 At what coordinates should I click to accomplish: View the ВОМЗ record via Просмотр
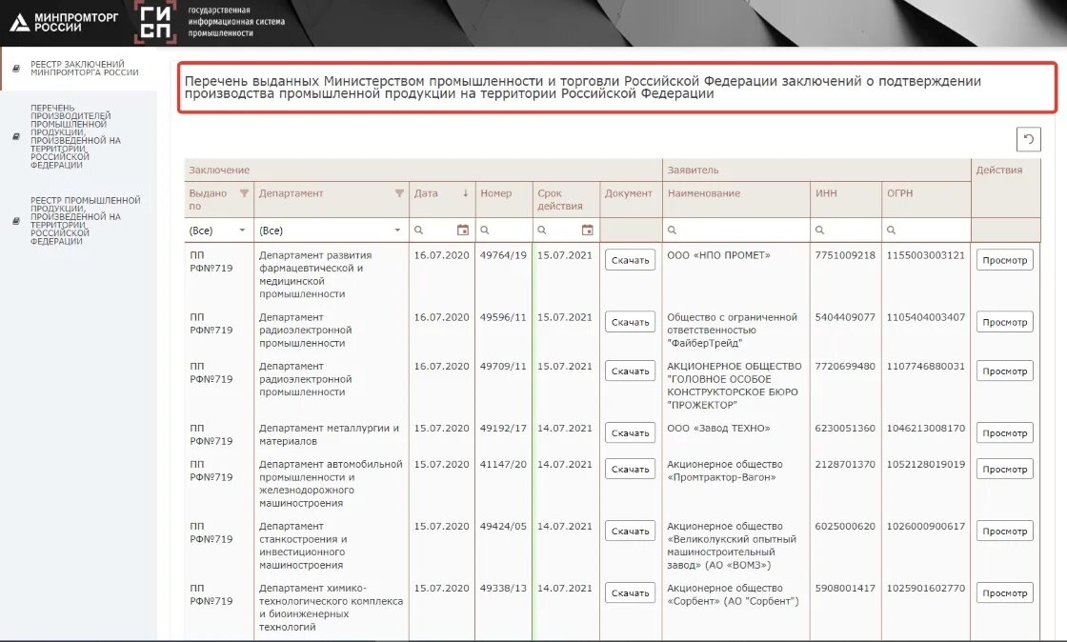pos(1004,531)
